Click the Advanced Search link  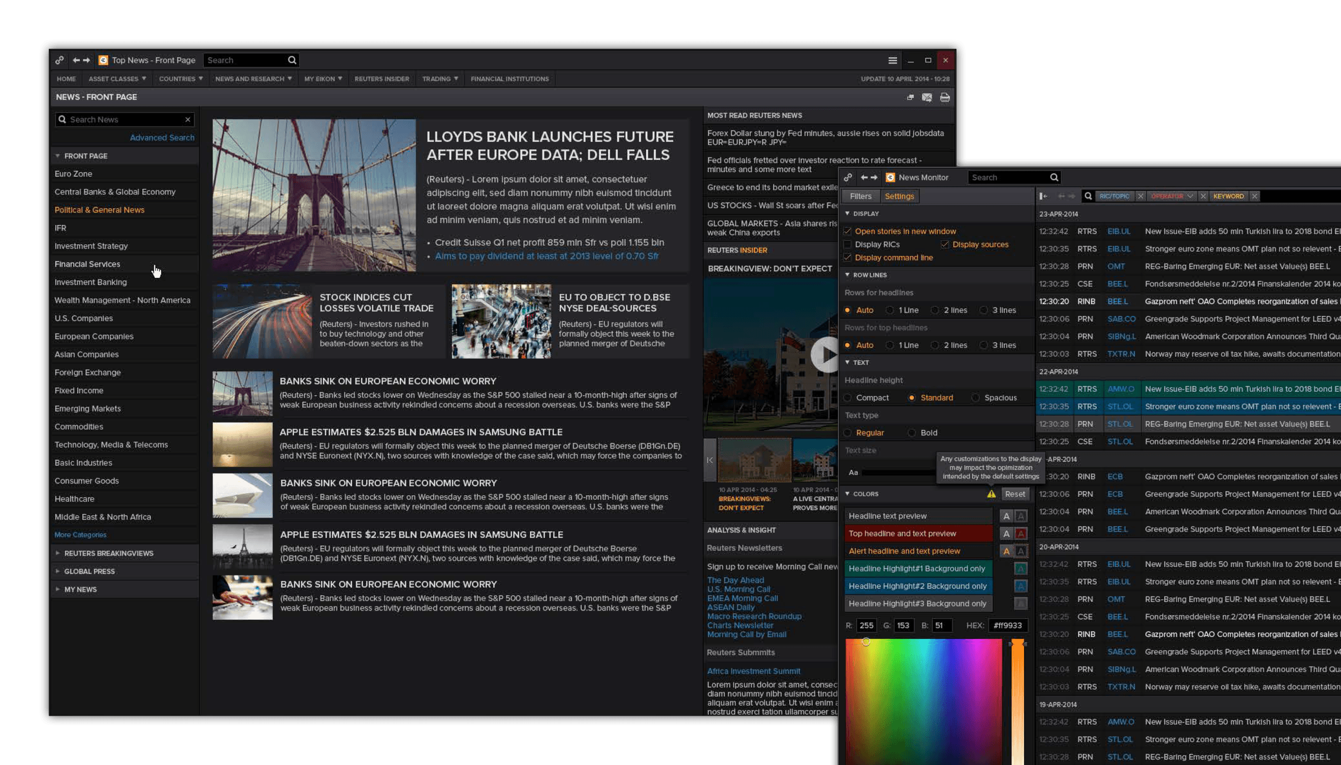(x=162, y=138)
